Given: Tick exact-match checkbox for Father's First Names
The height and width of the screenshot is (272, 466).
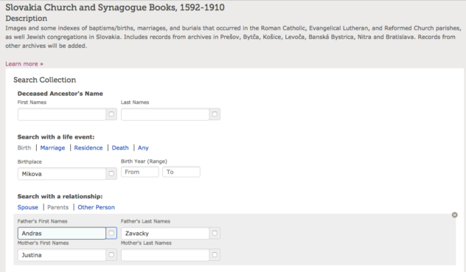Looking at the screenshot, I should pos(111,233).
